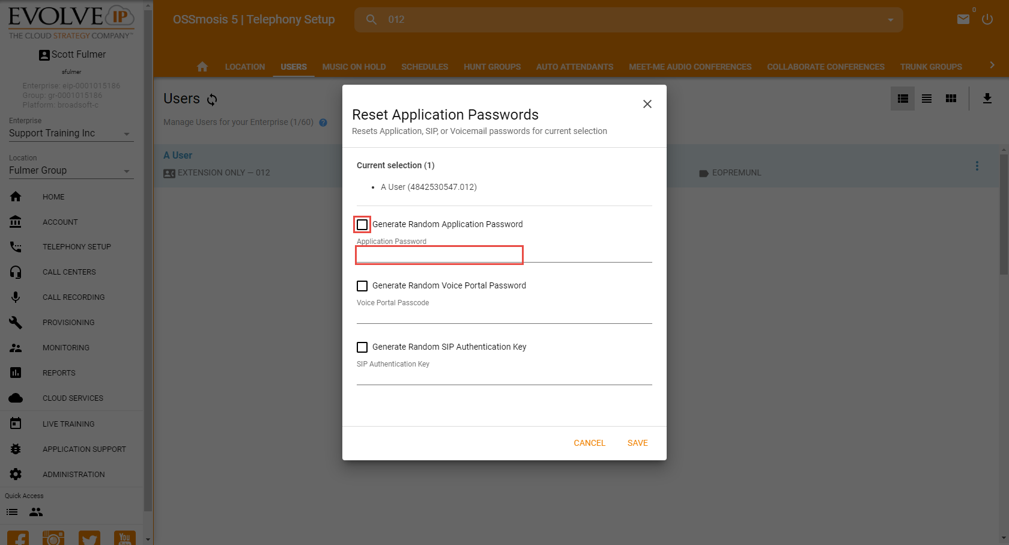This screenshot has height=545, width=1009.
Task: Open the Location dropdown Fulmer Group
Action: (127, 171)
